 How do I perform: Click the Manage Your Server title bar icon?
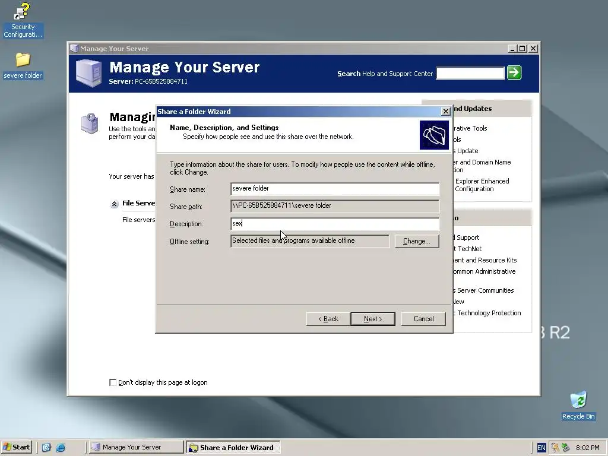[74, 49]
